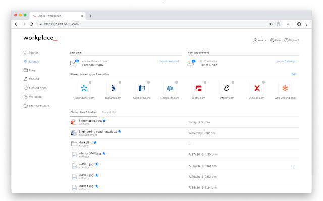Click the calendar icon under Next appointment
Image resolution: width=323 pixels, height=201 pixels.
191,63
